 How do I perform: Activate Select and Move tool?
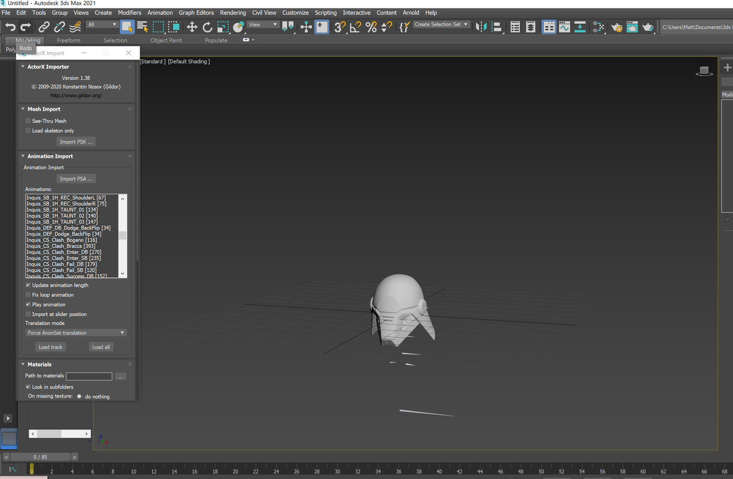click(x=192, y=27)
